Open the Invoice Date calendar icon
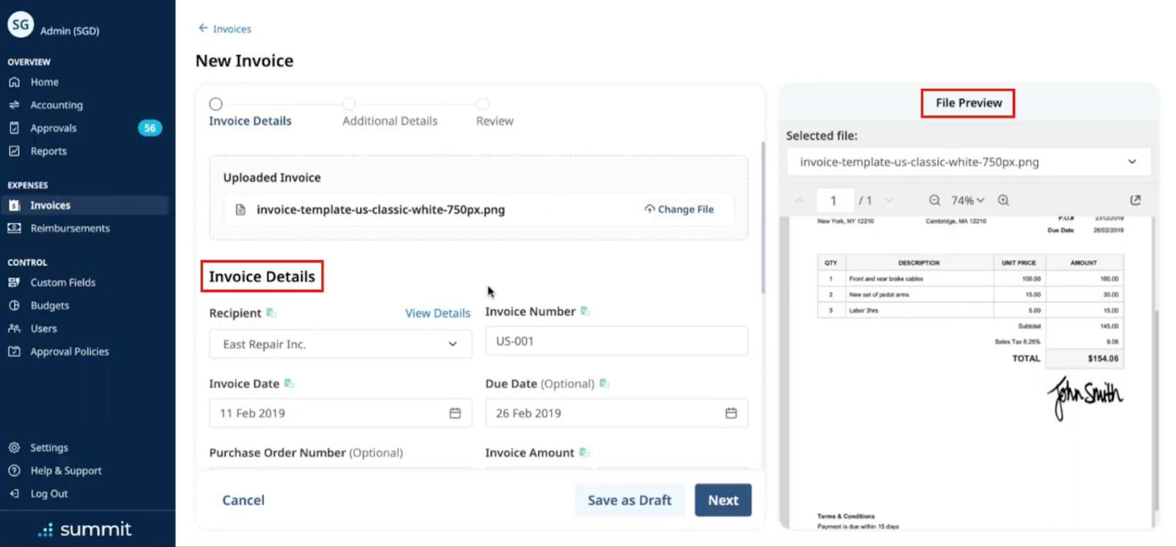The height and width of the screenshot is (547, 1176). [455, 413]
